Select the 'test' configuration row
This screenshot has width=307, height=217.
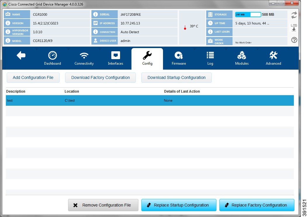150,100
